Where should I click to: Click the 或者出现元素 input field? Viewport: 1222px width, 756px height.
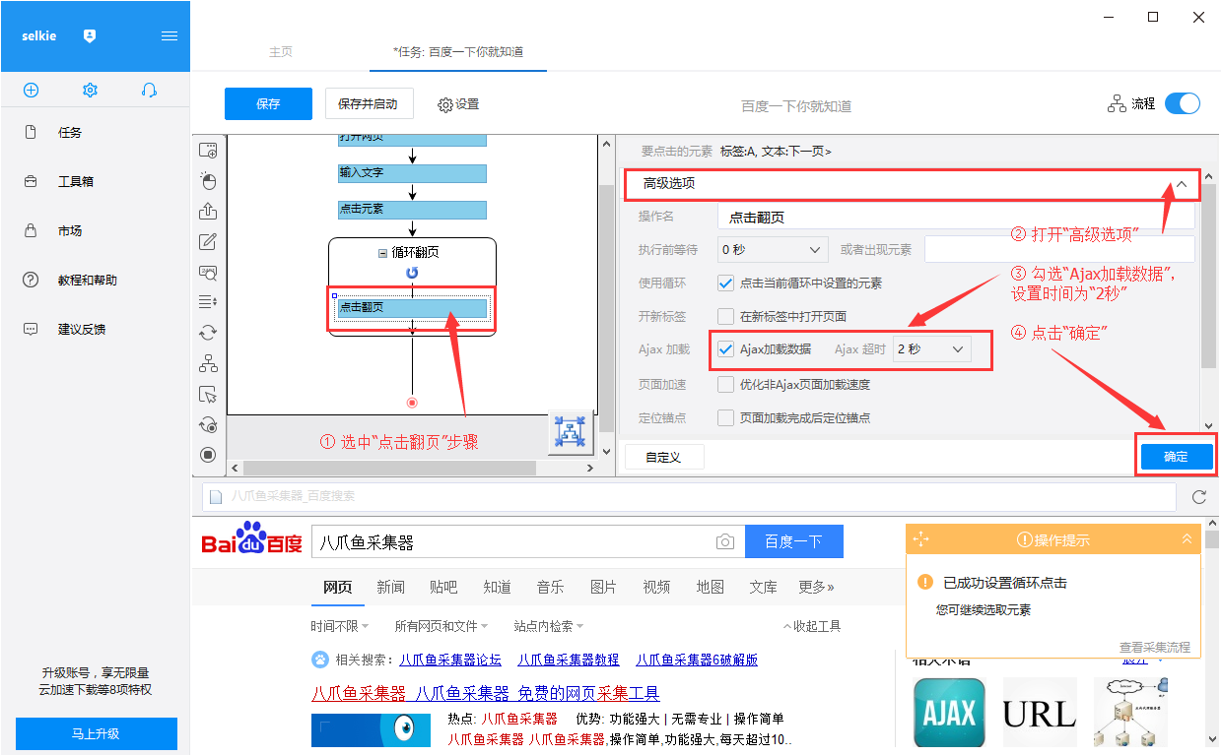pyautogui.click(x=1059, y=250)
